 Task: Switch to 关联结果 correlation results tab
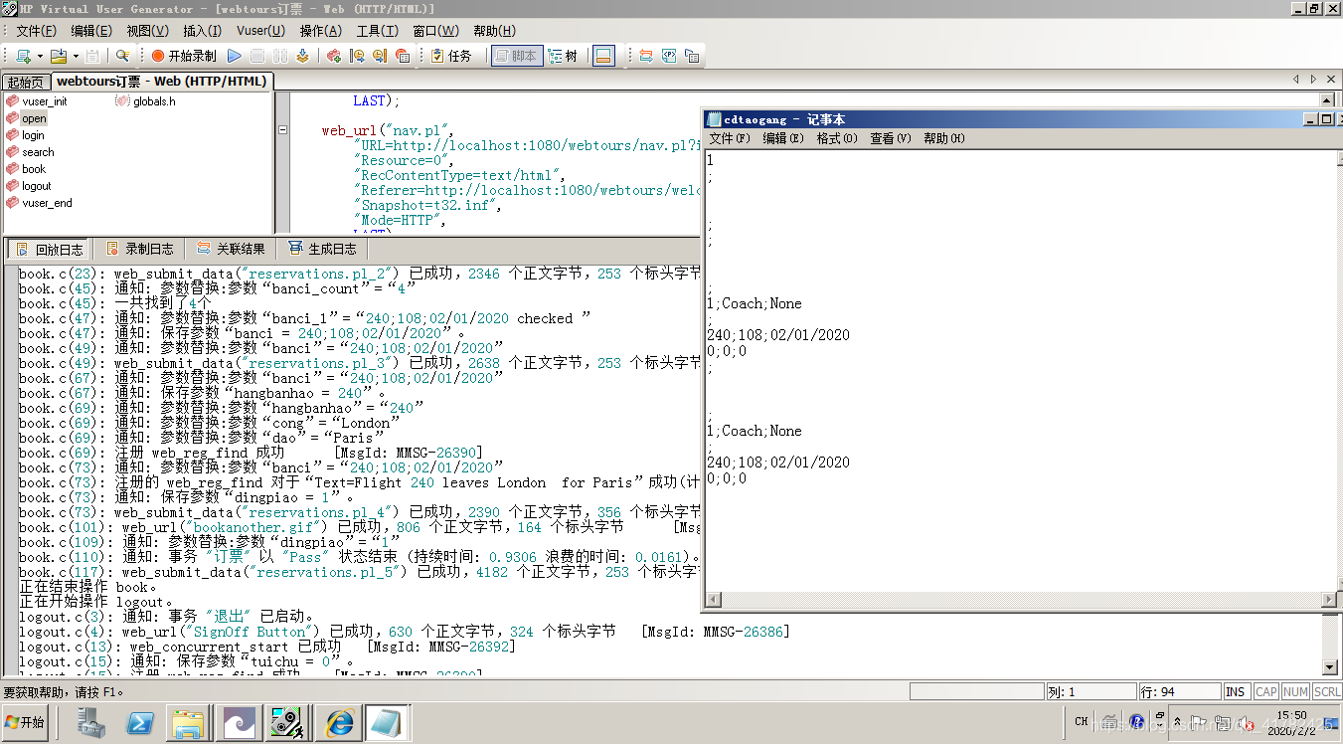click(x=232, y=250)
